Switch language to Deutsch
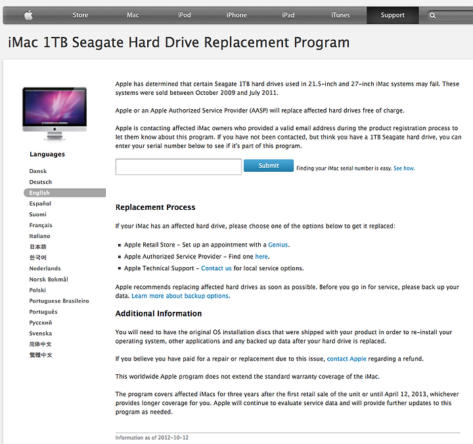The height and width of the screenshot is (444, 473). 41,182
